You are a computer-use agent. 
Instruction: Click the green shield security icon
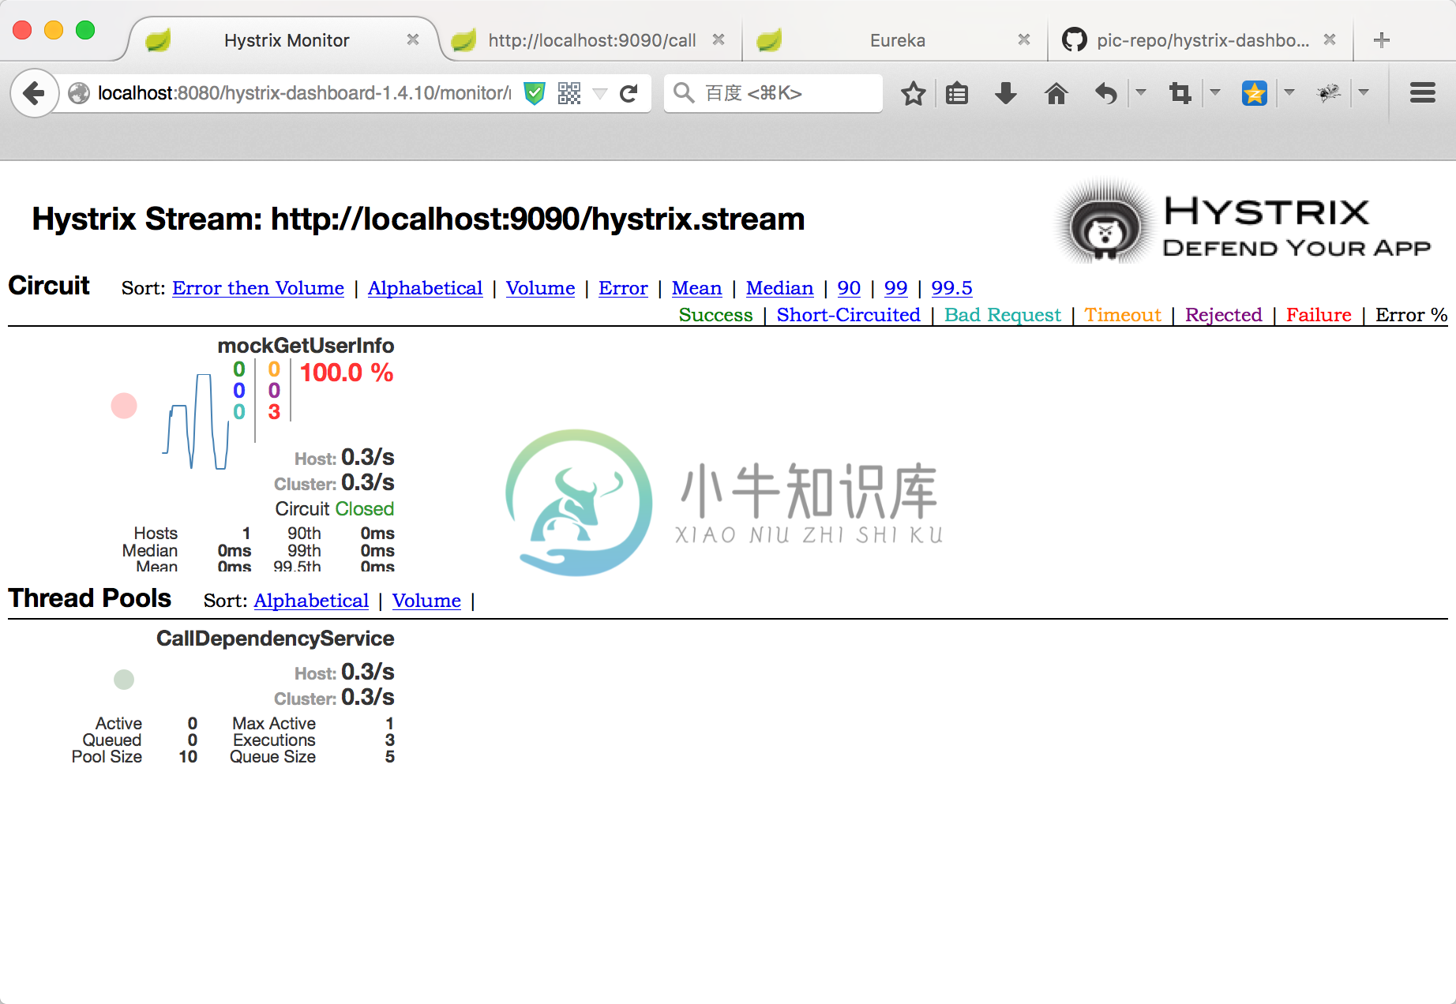[535, 93]
